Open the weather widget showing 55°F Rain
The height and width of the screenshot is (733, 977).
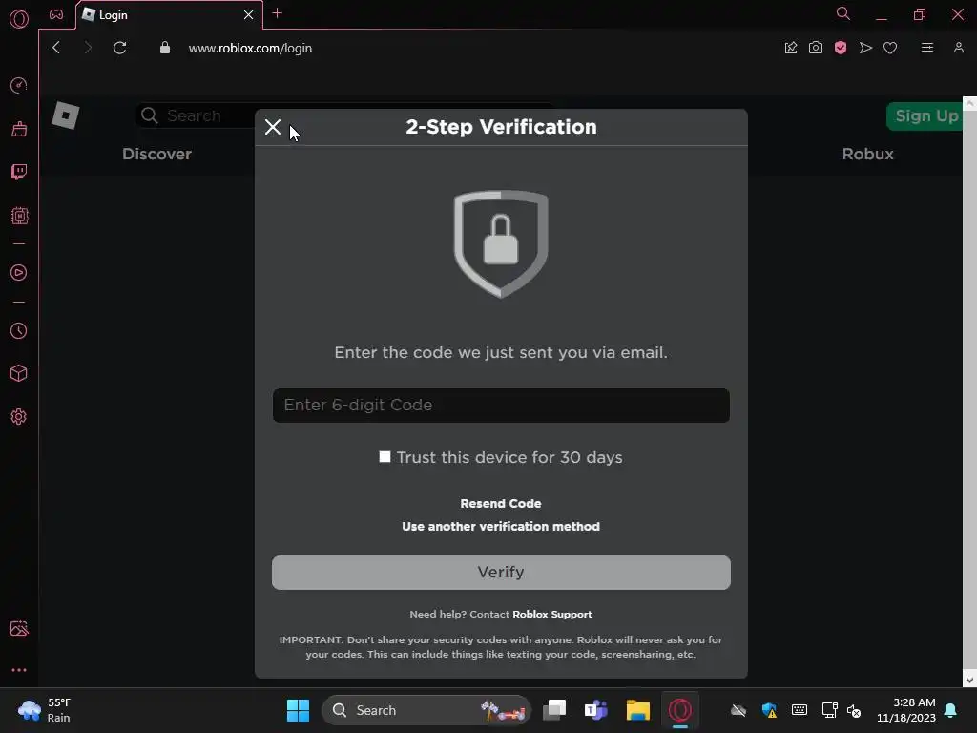click(45, 710)
